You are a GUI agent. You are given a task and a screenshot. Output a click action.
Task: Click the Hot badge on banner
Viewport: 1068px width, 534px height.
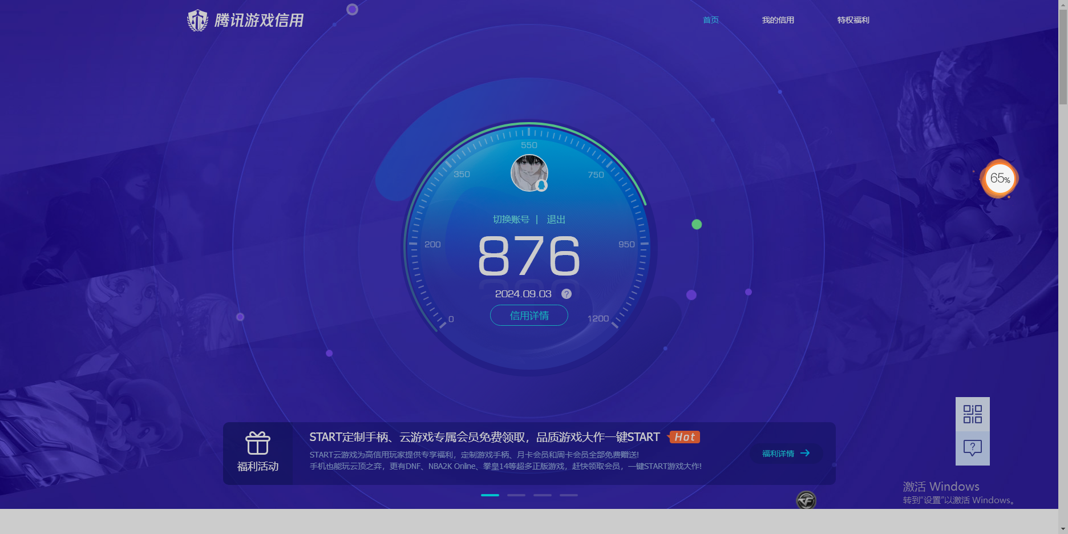point(684,437)
